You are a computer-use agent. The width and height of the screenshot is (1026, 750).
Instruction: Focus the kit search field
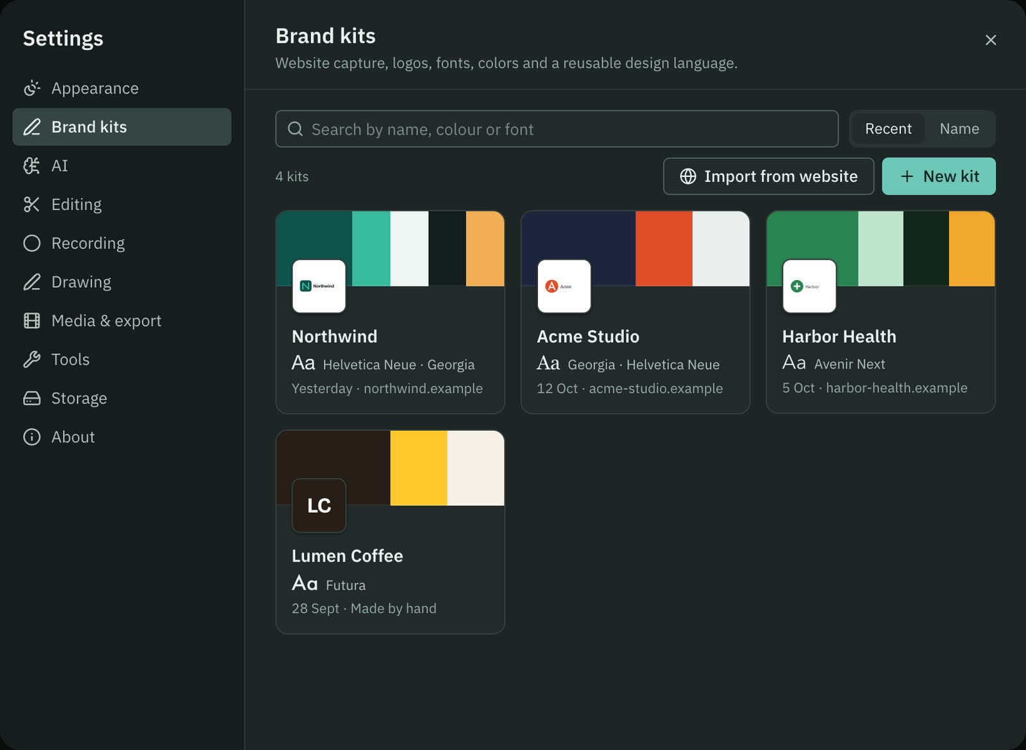coord(557,129)
